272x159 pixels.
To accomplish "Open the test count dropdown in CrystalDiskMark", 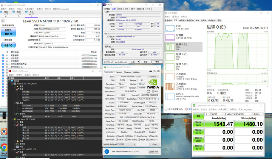I will coord(207,114).
